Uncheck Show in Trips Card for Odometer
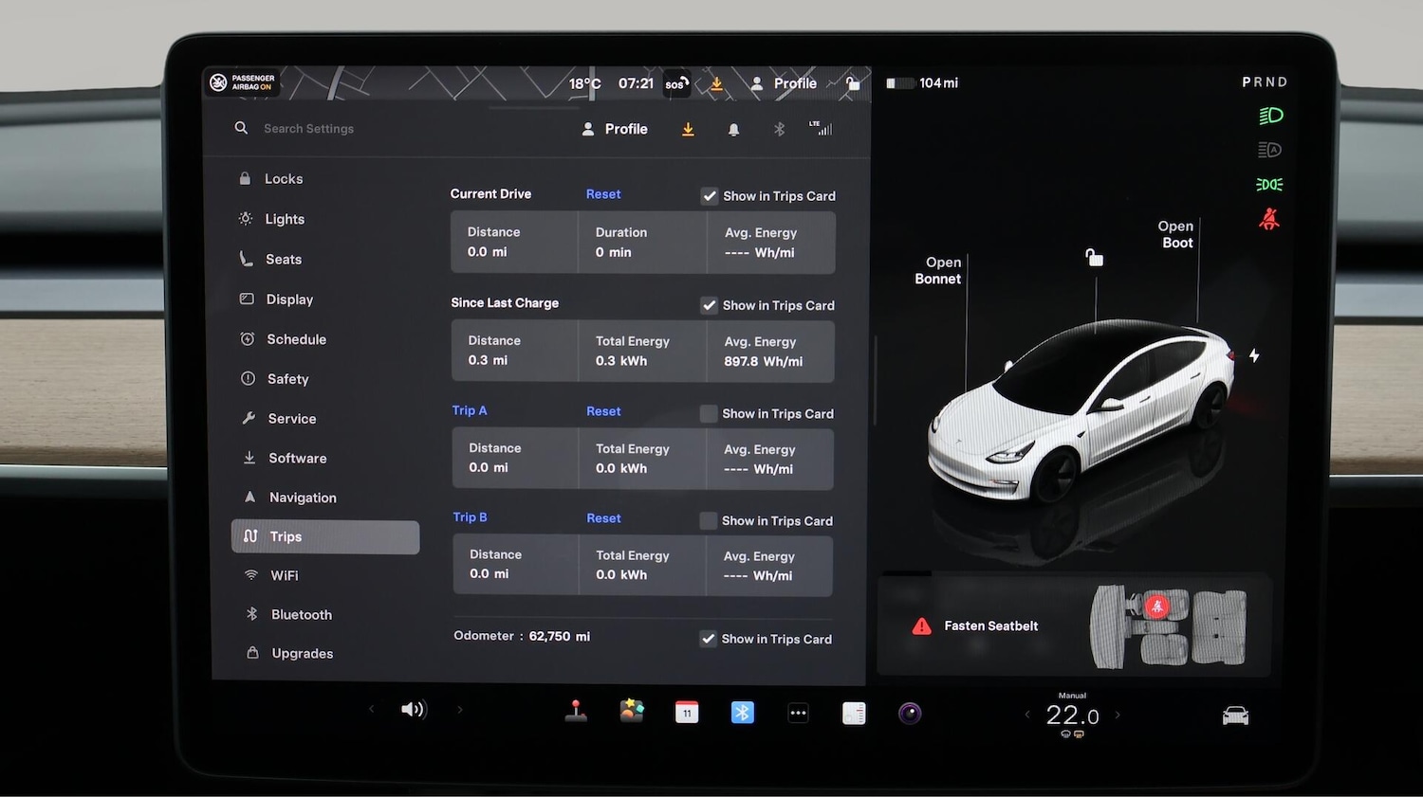The image size is (1423, 797). point(708,639)
